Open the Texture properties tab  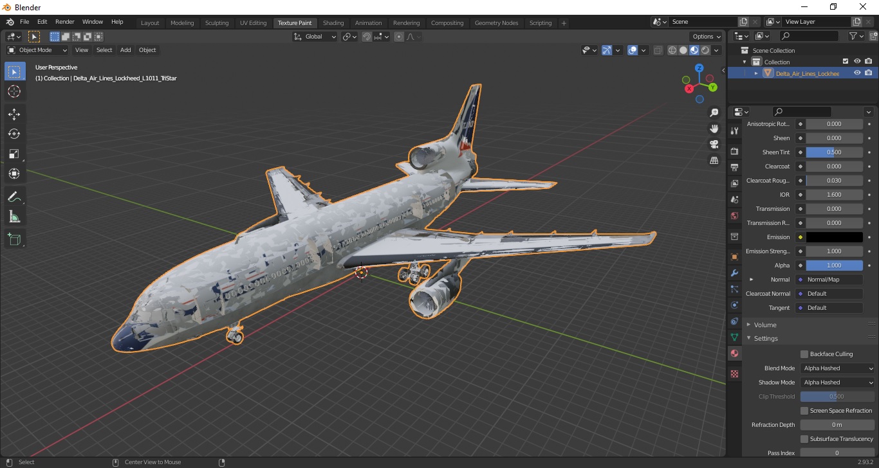click(734, 373)
